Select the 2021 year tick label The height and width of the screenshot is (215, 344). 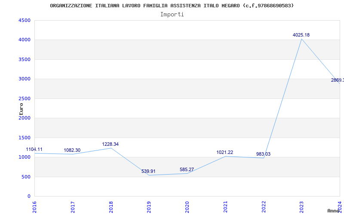225,206
